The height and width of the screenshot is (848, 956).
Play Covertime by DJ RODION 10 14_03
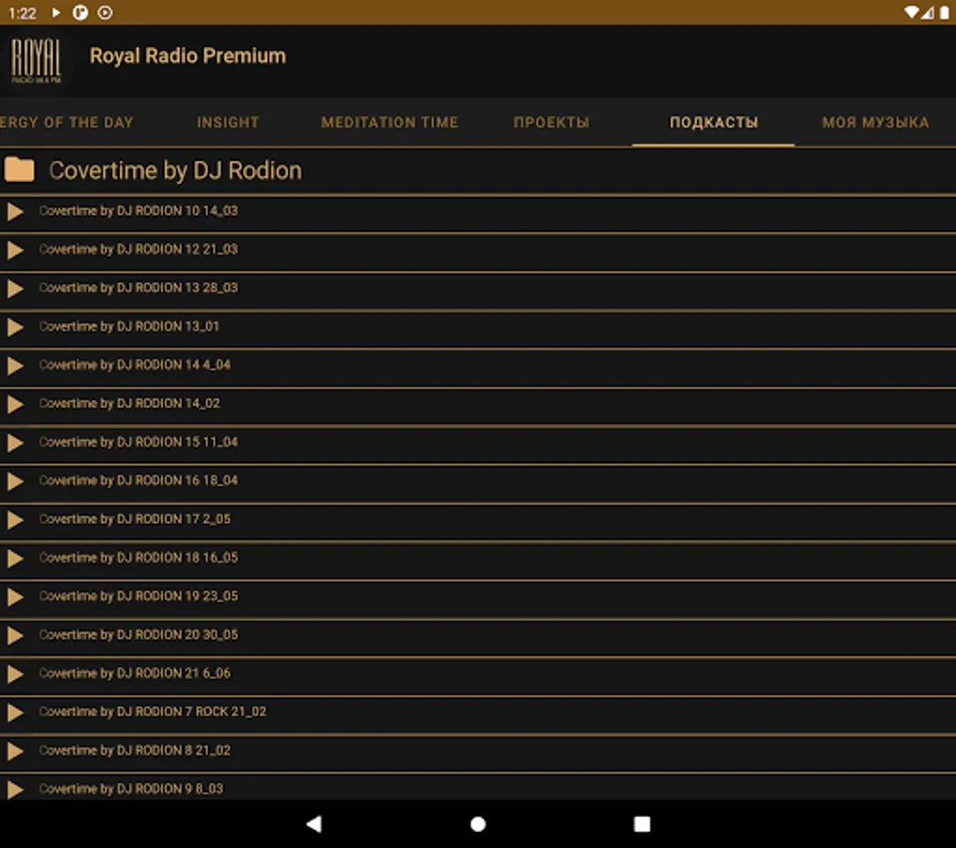[x=15, y=212]
